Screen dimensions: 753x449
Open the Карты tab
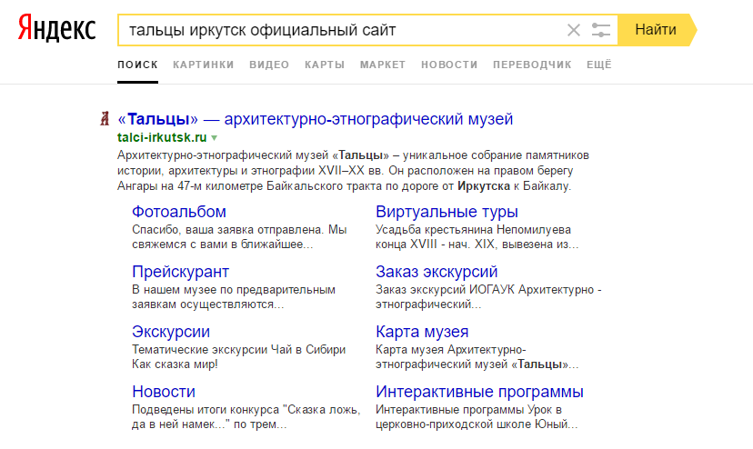[x=325, y=65]
